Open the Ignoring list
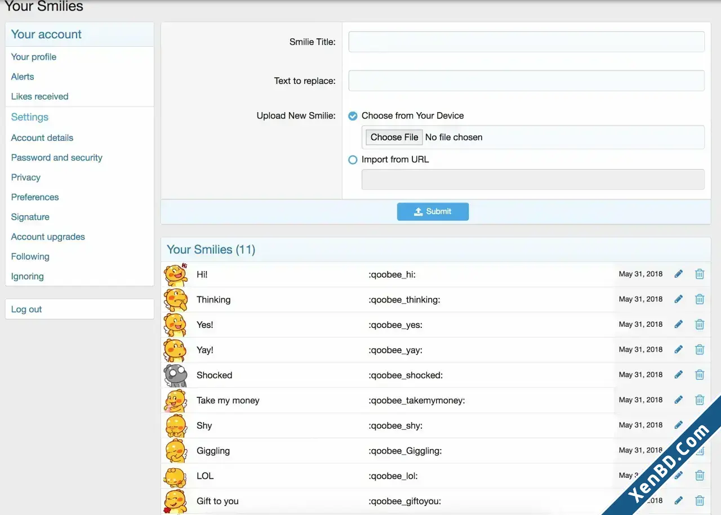The image size is (721, 515). tap(28, 276)
